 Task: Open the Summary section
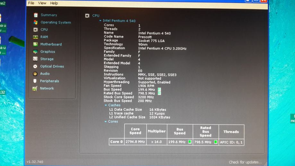coord(49,15)
